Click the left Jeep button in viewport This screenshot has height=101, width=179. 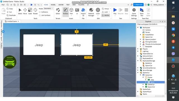coord(39,45)
